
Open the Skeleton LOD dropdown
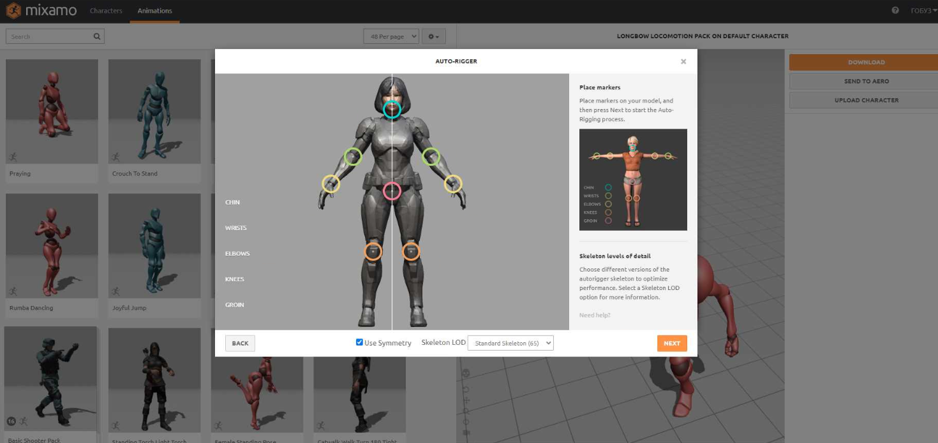tap(510, 343)
